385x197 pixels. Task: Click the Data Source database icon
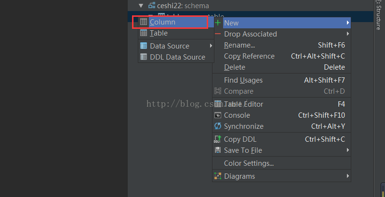coord(144,46)
